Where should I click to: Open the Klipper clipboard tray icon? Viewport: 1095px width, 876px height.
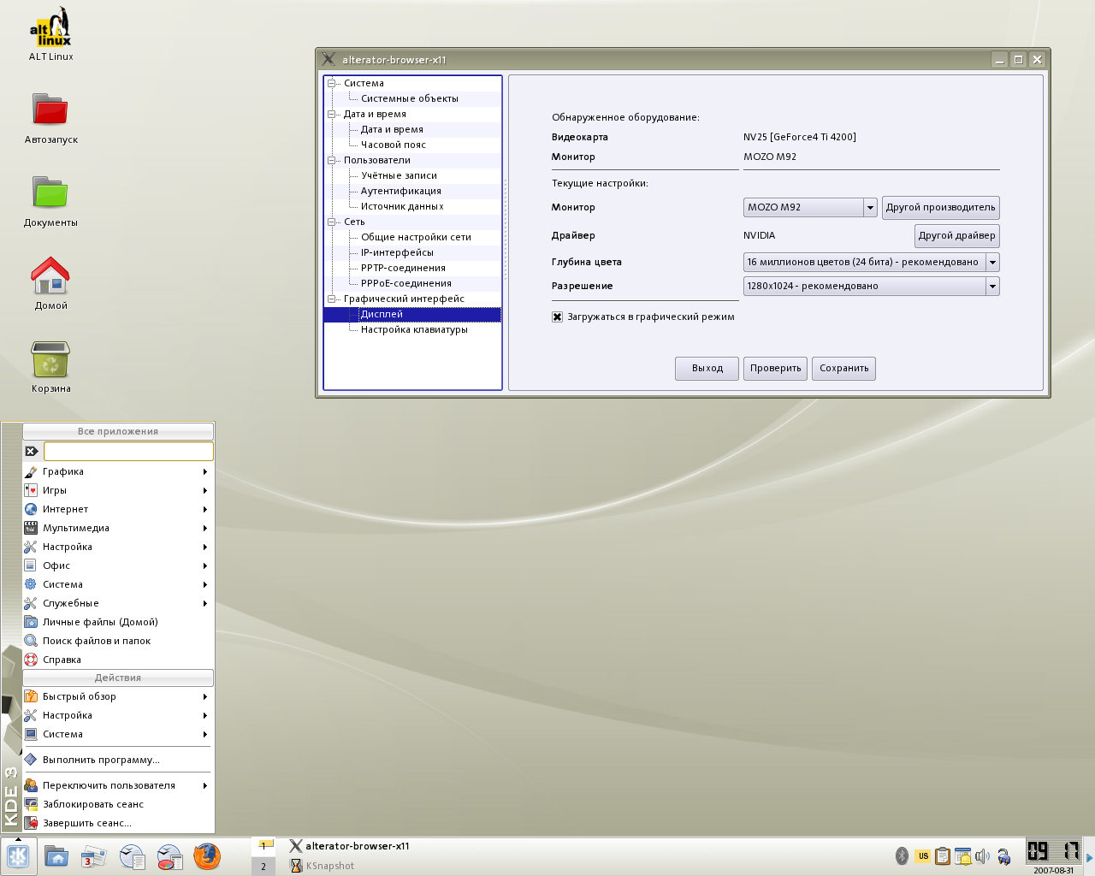tap(943, 855)
